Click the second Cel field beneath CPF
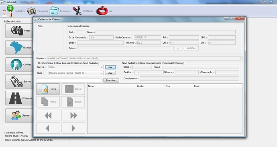The height and width of the screenshot is (147, 277). 222,42
